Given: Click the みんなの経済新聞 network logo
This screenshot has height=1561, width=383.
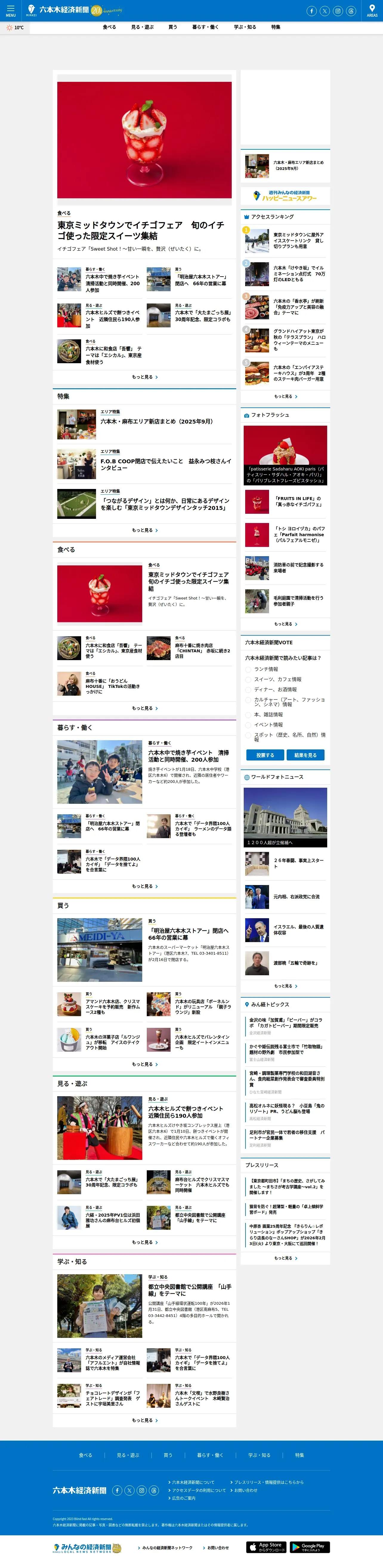Looking at the screenshot, I should pos(87,1548).
